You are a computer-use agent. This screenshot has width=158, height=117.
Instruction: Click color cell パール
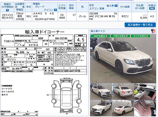point(82,16)
